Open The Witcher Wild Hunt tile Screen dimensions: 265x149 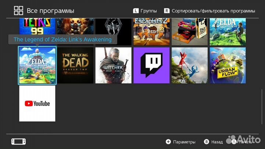(113, 65)
